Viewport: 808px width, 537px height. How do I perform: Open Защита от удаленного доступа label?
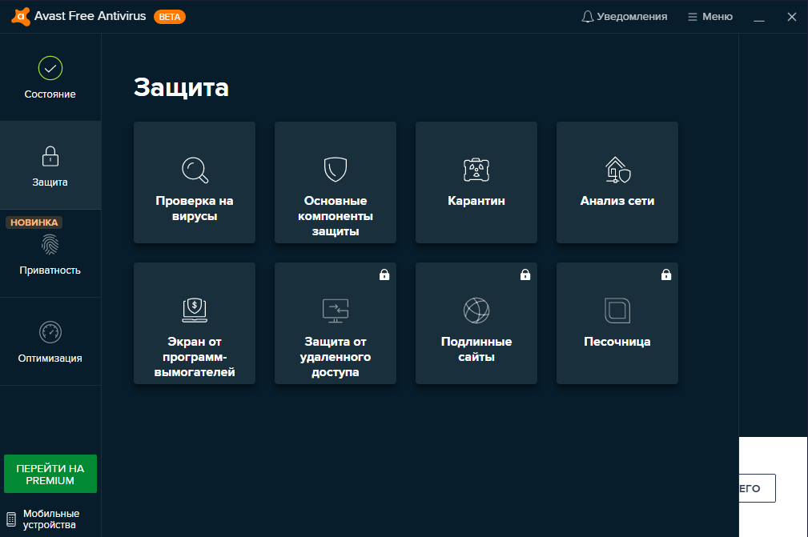pyautogui.click(x=336, y=357)
